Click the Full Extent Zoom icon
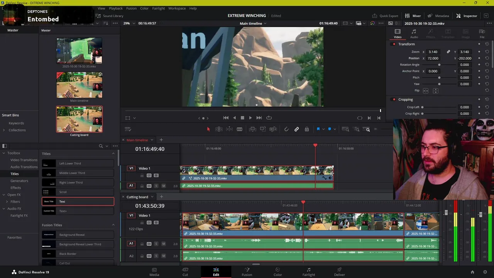Image resolution: width=494 pixels, height=278 pixels. pyautogui.click(x=345, y=129)
